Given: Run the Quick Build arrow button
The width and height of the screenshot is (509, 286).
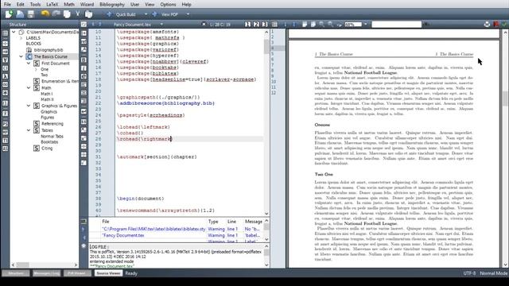Looking at the screenshot, I should 109,14.
